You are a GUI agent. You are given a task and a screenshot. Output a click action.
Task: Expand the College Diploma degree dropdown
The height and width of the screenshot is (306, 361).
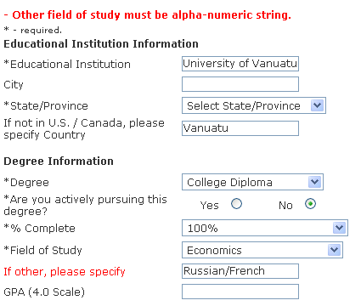tap(252, 182)
